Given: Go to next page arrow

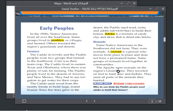Looking at the screenshot, I should pyautogui.click(x=94, y=101).
